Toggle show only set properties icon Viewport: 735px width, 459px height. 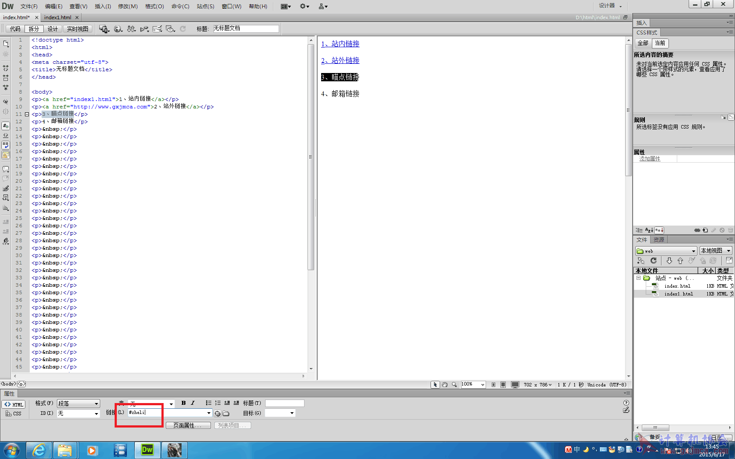(x=659, y=230)
